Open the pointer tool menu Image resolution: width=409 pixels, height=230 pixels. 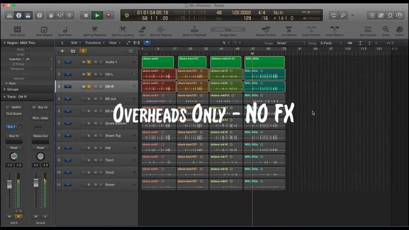pos(225,43)
